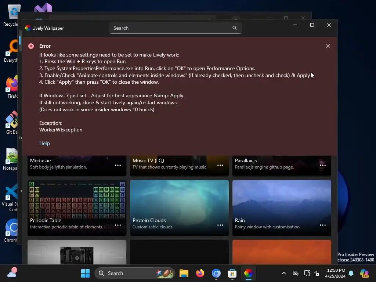Click the Lively Wallpaper taskbar icon

point(248,273)
